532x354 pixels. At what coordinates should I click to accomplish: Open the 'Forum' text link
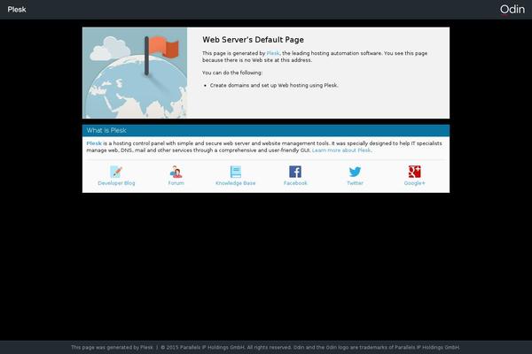click(176, 183)
